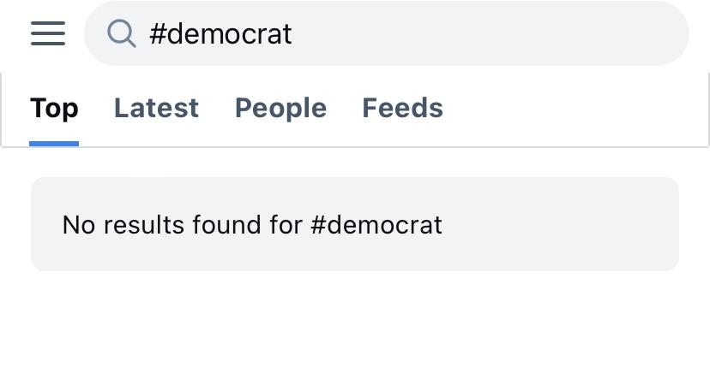Switch to the Latest tab
Screen dimensions: 710x373
coord(156,109)
